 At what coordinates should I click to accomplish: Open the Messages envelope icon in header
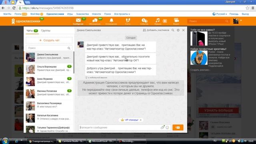[x=78, y=20]
